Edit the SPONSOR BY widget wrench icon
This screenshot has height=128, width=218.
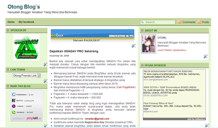tap(45, 64)
